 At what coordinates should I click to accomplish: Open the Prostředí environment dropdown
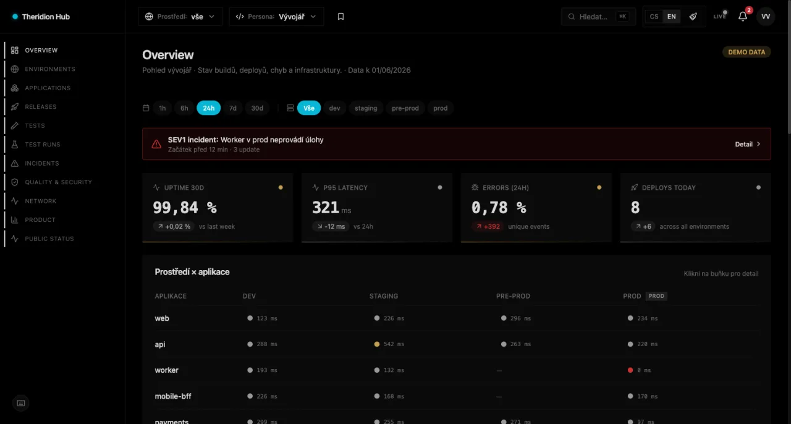coord(180,17)
